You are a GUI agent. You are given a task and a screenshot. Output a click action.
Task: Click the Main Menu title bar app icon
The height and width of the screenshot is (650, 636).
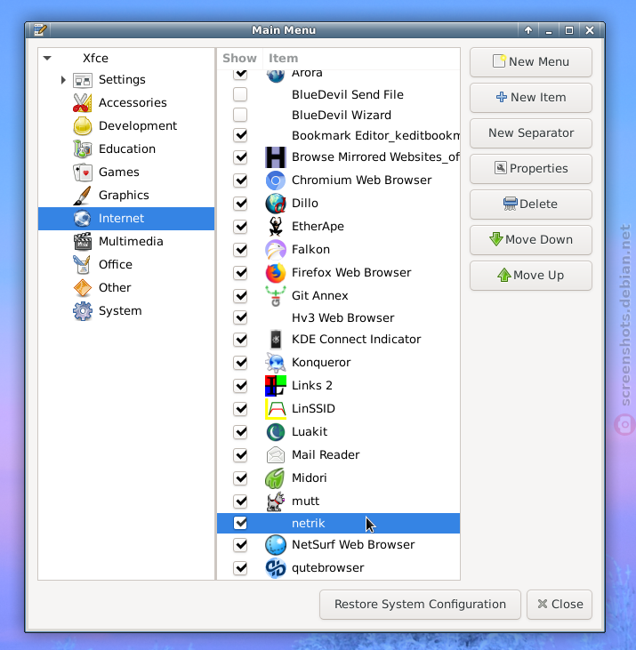tap(40, 30)
